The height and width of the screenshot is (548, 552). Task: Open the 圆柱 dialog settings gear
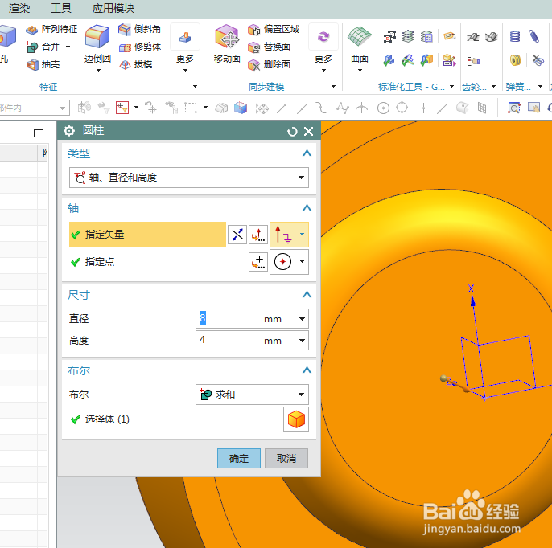tap(69, 131)
